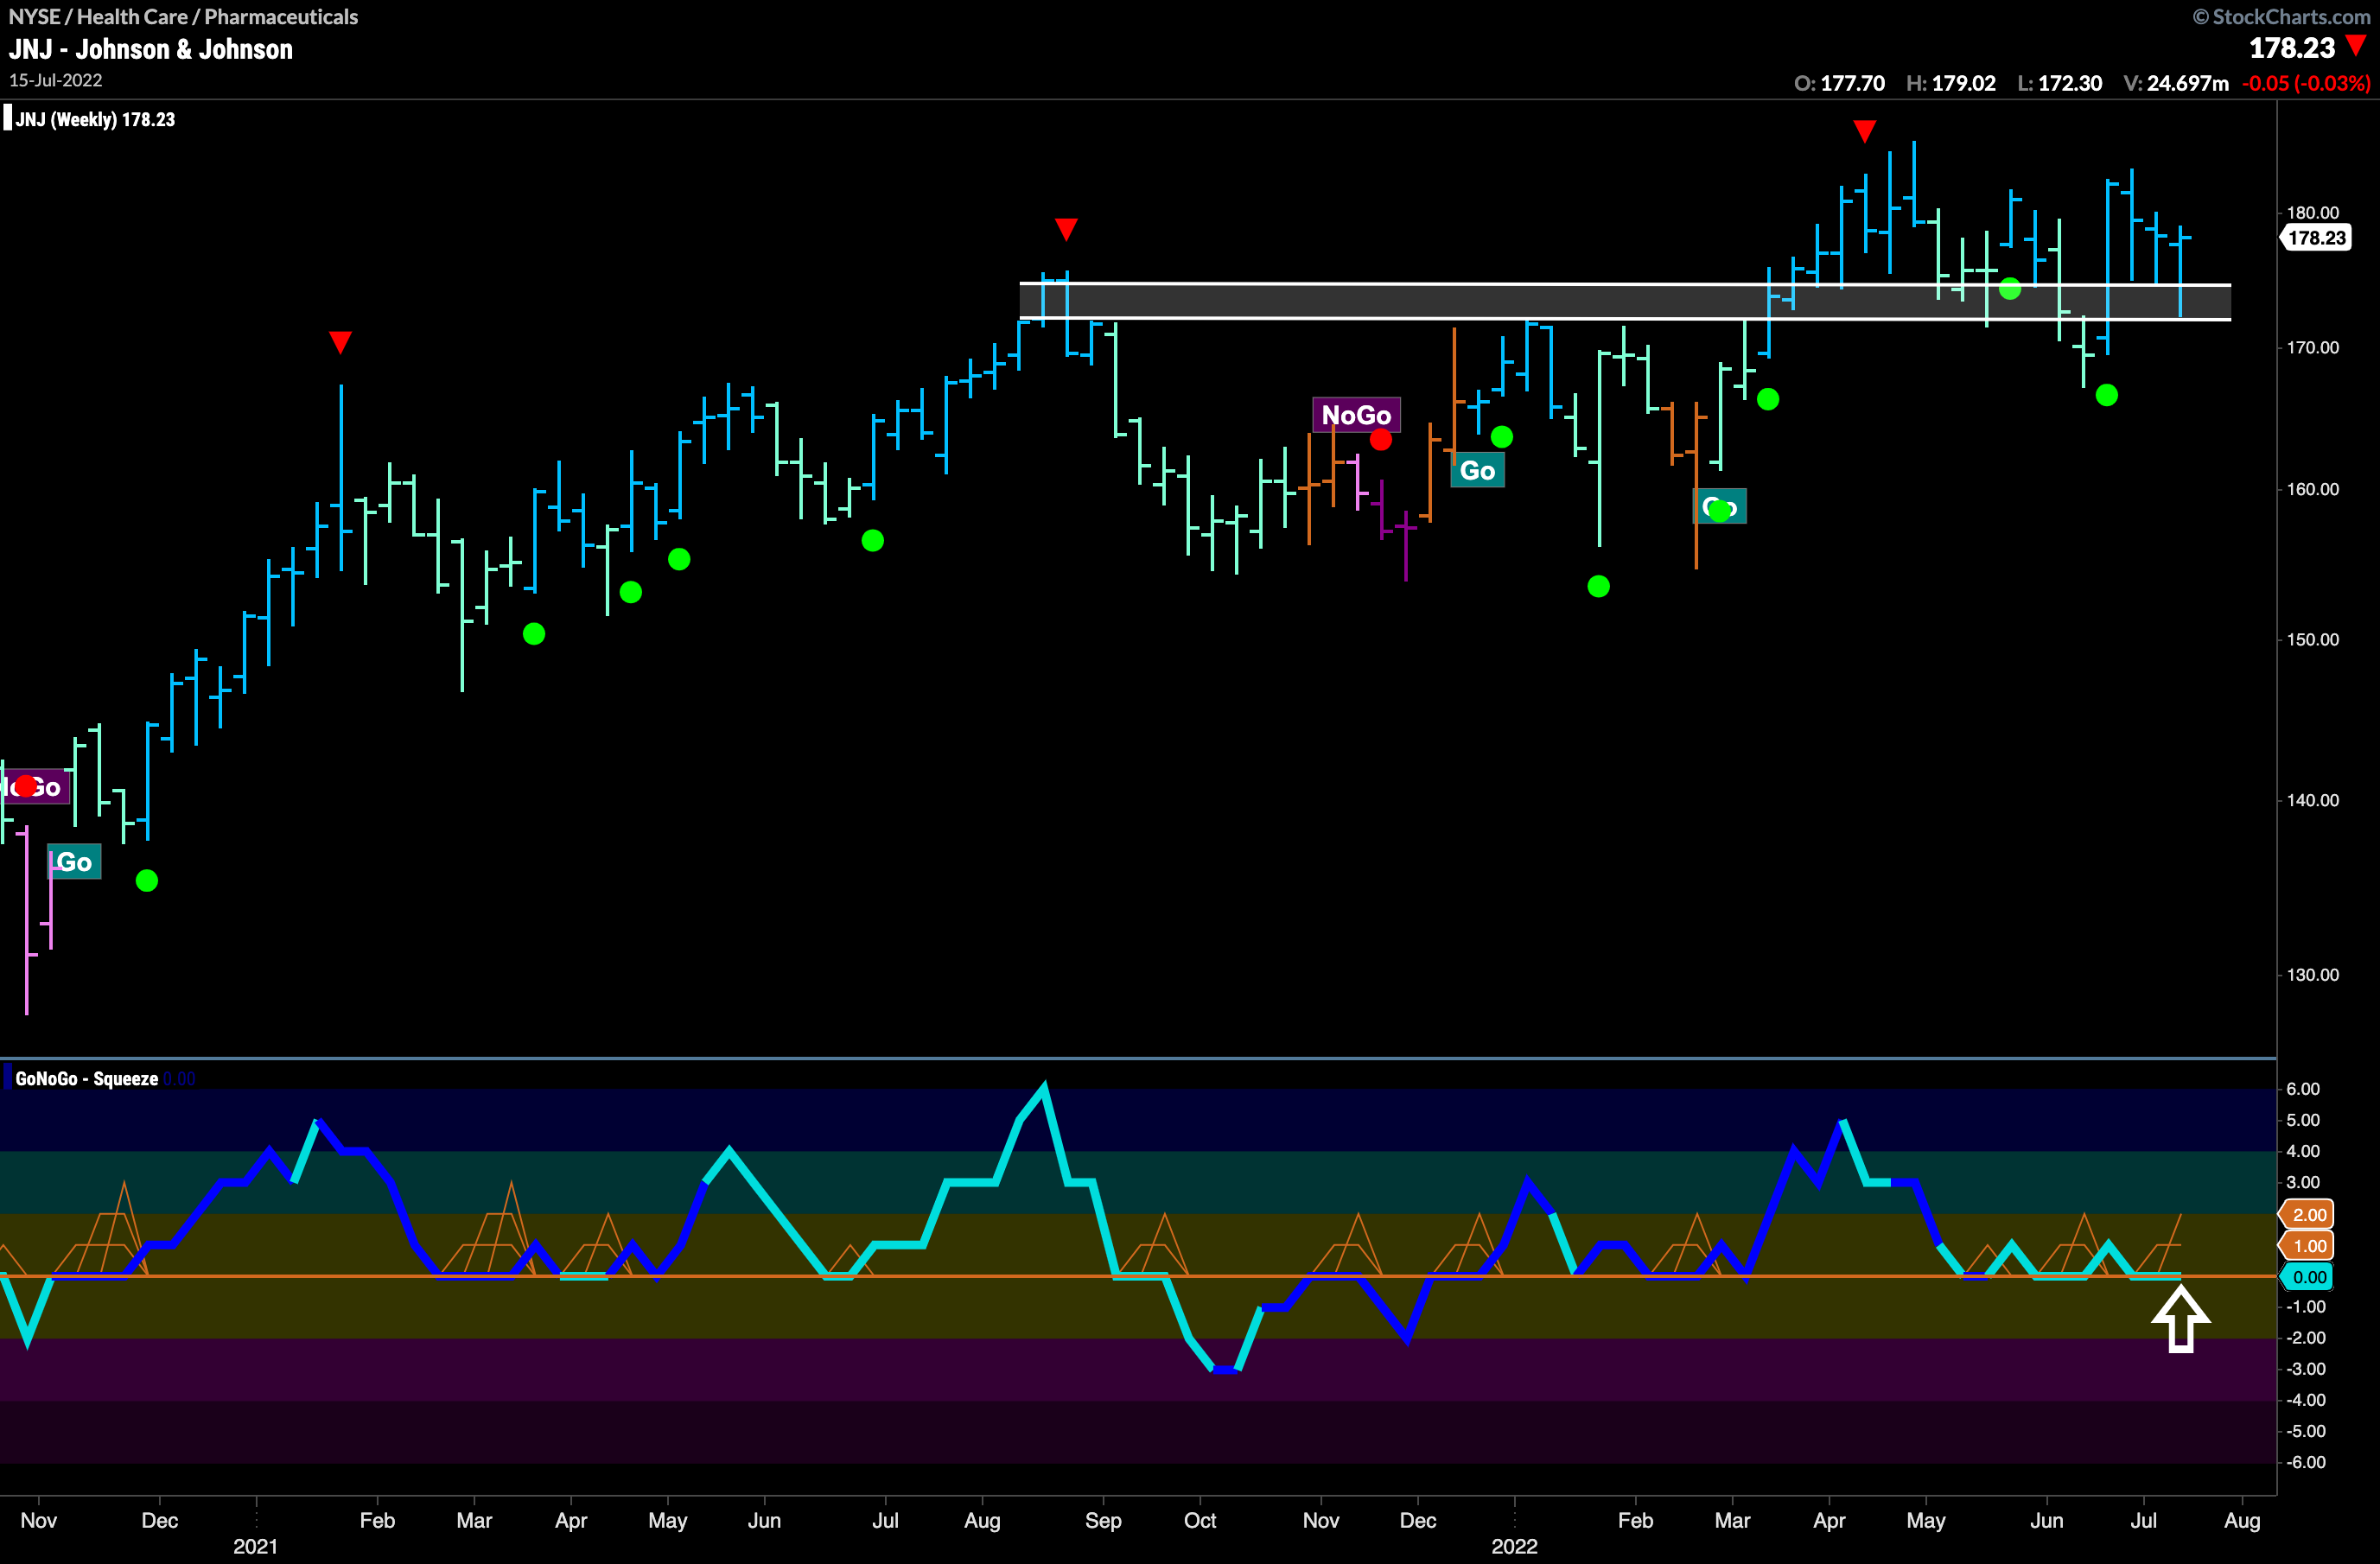Click the green dot below late November 2020 bars
The image size is (2380, 1564).
147,880
